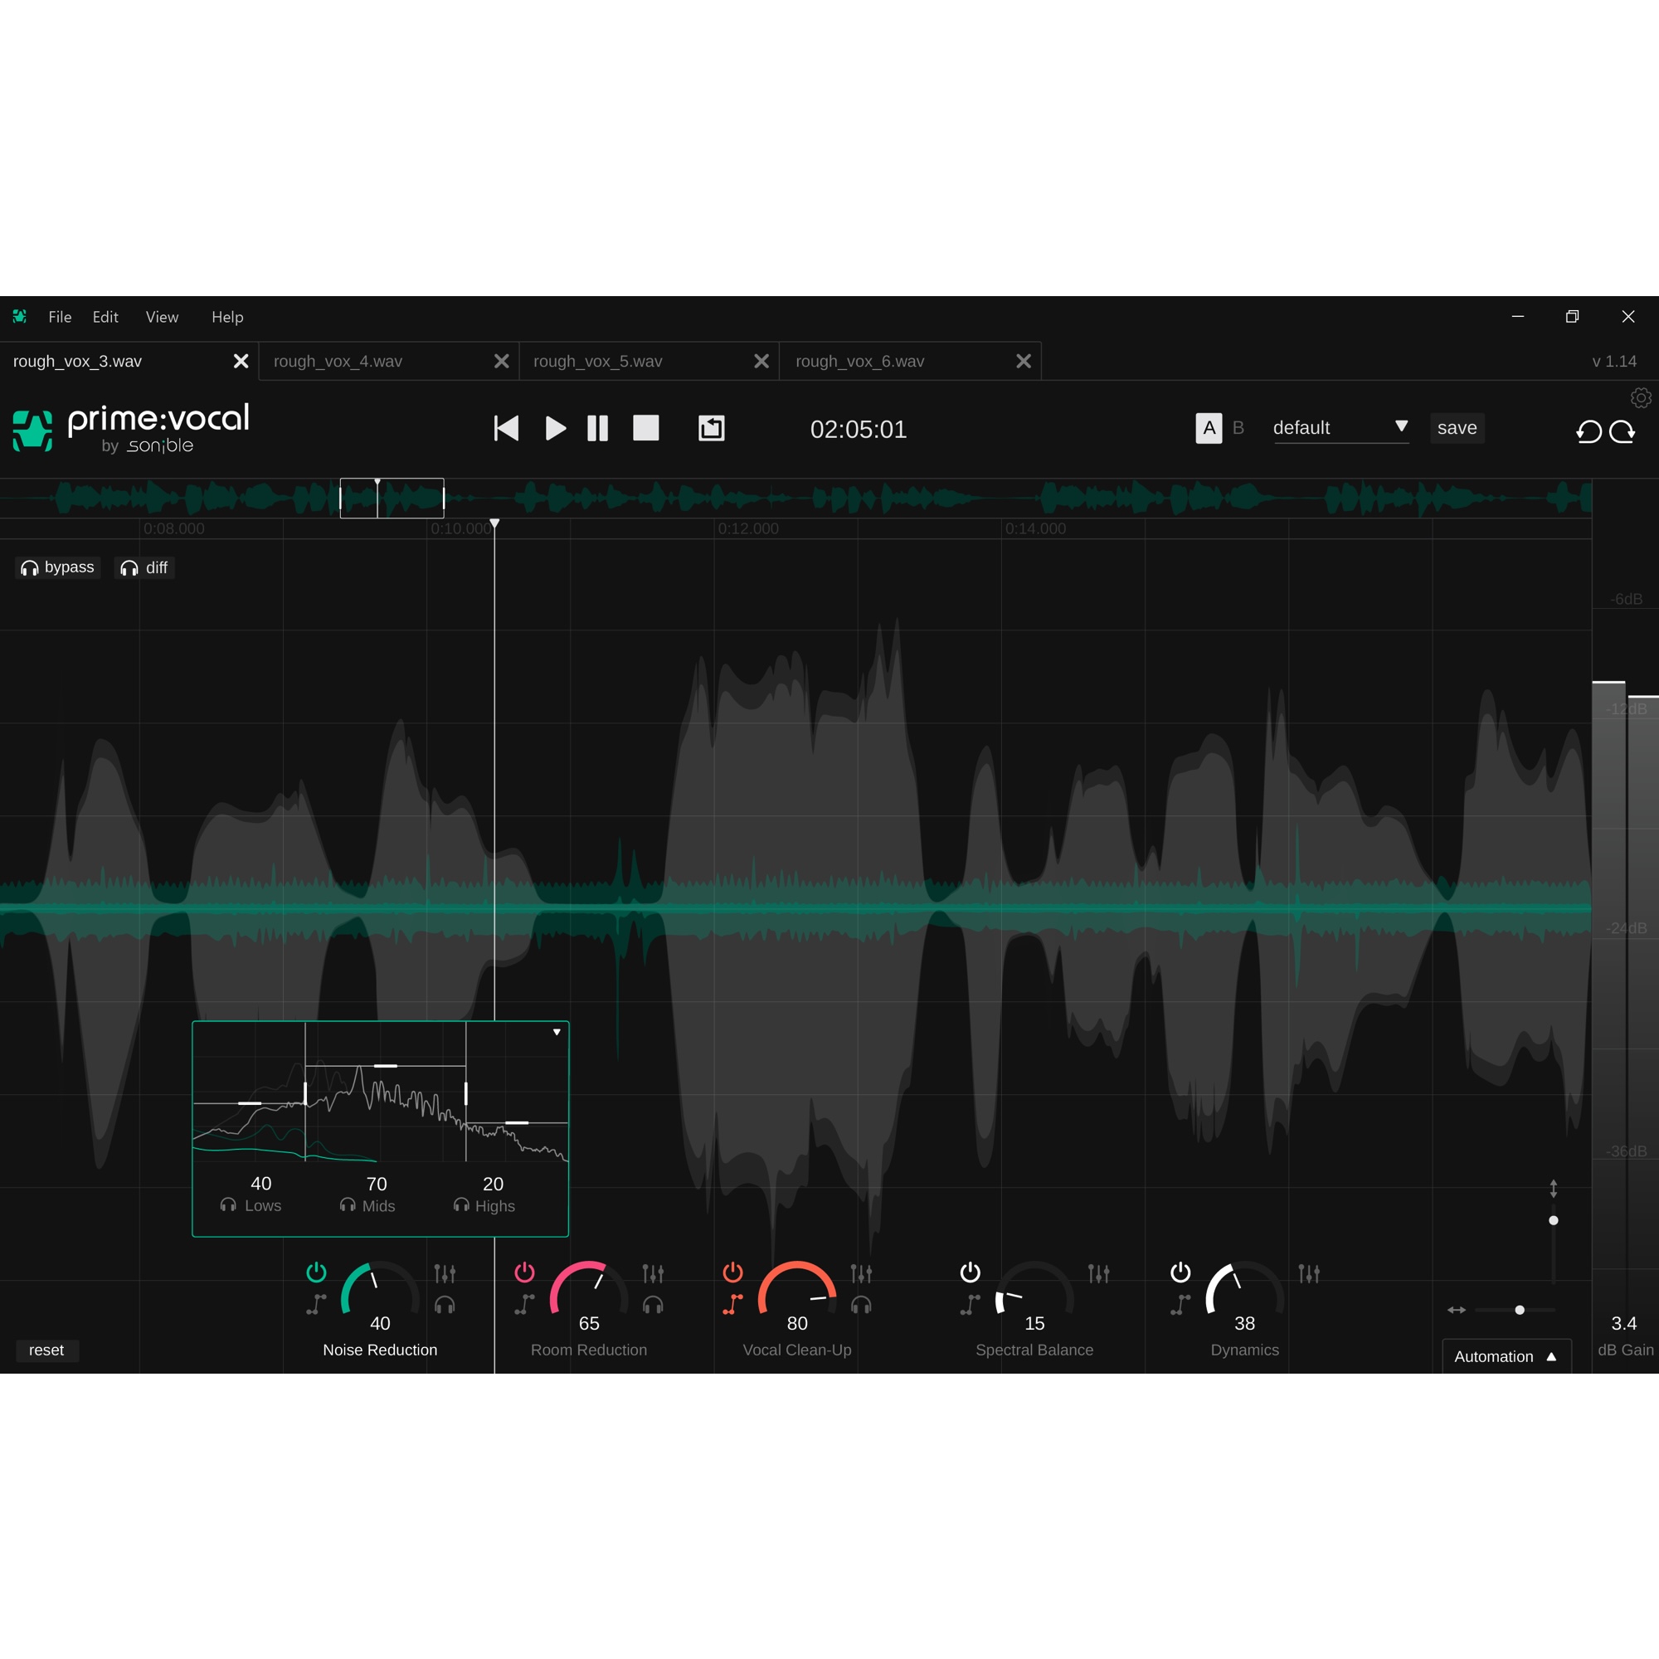Solo the Mids band with the headphone icon
Image resolution: width=1659 pixels, height=1659 pixels.
tap(346, 1204)
